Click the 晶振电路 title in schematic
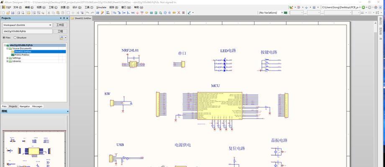The height and width of the screenshot is (167, 385). [x=279, y=140]
